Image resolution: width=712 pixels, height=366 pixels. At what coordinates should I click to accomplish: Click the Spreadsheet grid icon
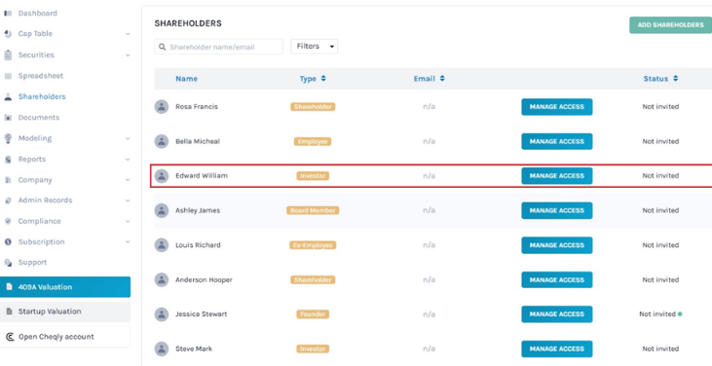(8, 76)
